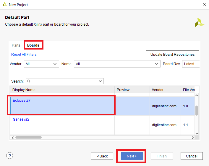Viewport: 209px width, 166px height.
Task: Select the Boards tab
Action: click(33, 45)
